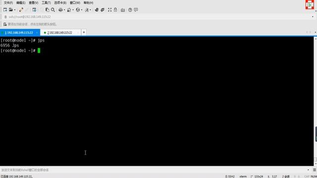Click the session count status entry

[286, 177]
